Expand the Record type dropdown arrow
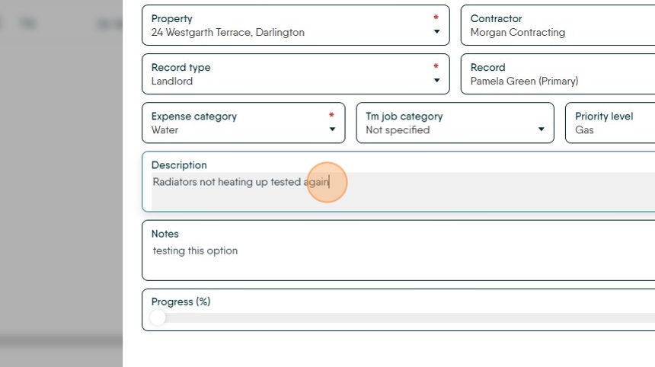This screenshot has width=655, height=367. [x=436, y=81]
